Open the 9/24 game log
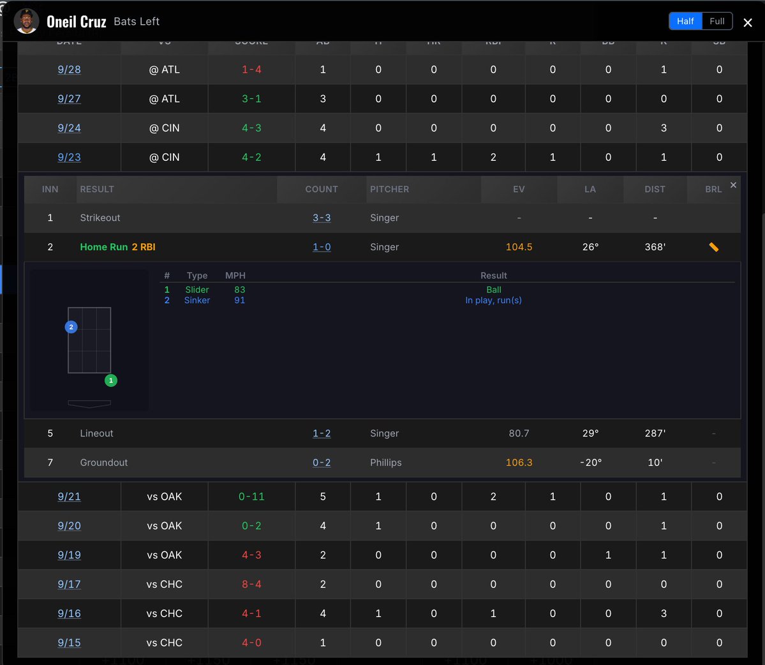Image resolution: width=765 pixels, height=665 pixels. (x=70, y=128)
